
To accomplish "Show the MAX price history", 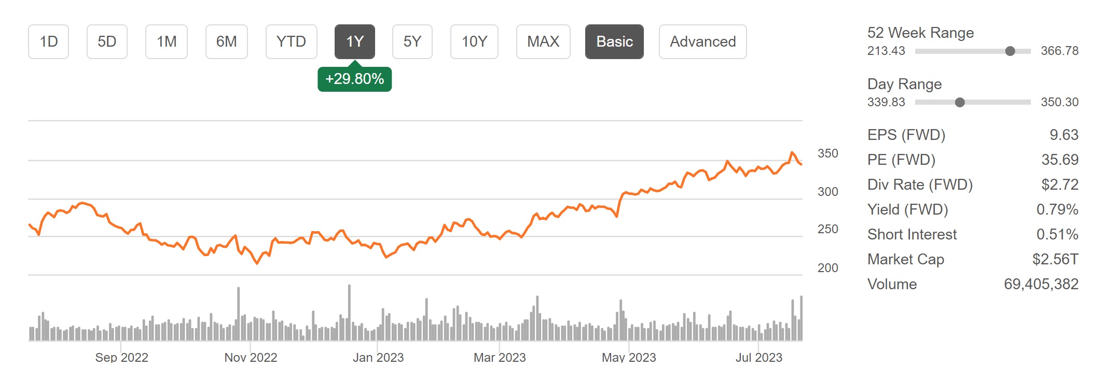I will (543, 41).
